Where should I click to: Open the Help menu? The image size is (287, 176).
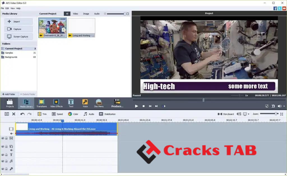18,8
